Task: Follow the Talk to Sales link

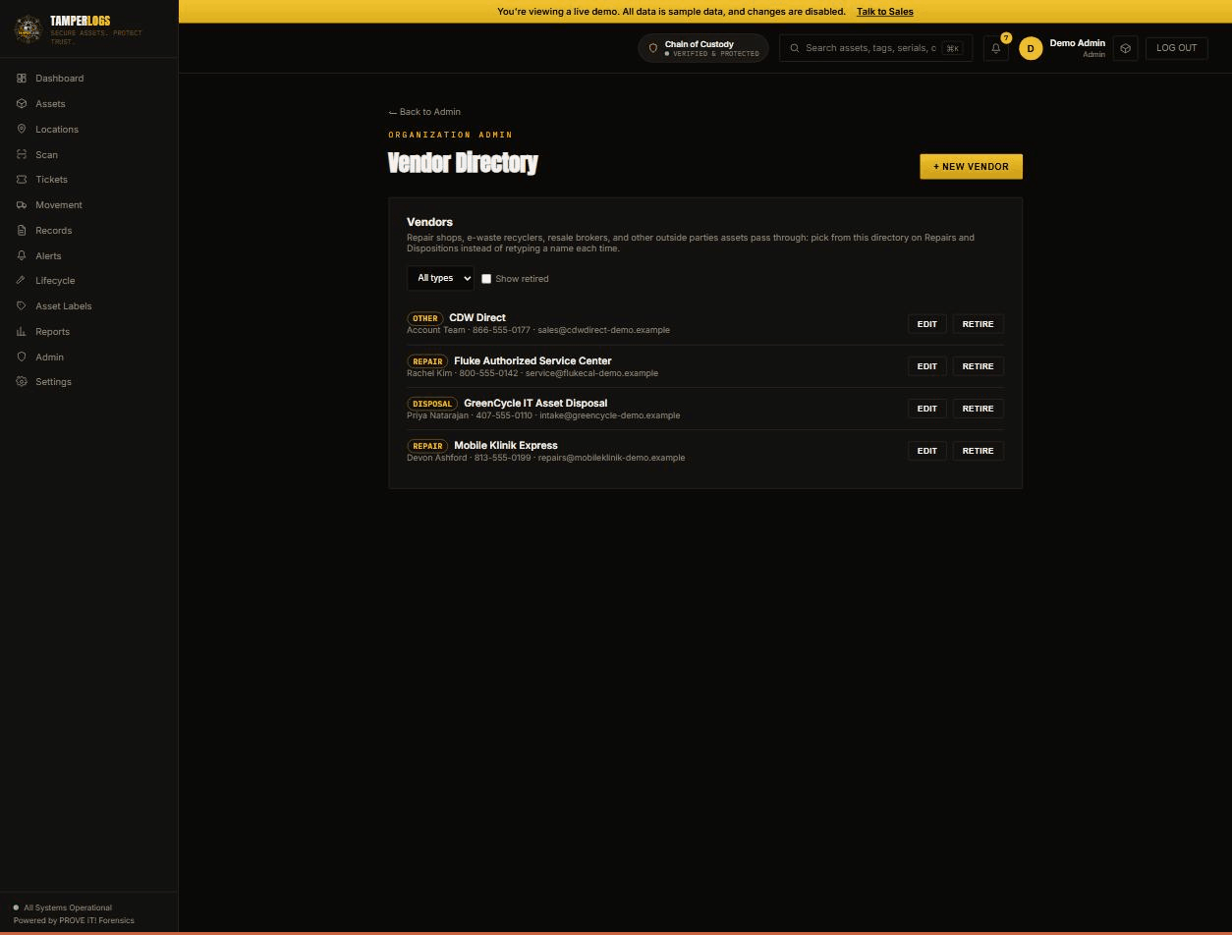Action: [884, 12]
